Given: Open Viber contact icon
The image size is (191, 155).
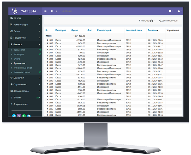Looking at the screenshot, I should point(19,115).
